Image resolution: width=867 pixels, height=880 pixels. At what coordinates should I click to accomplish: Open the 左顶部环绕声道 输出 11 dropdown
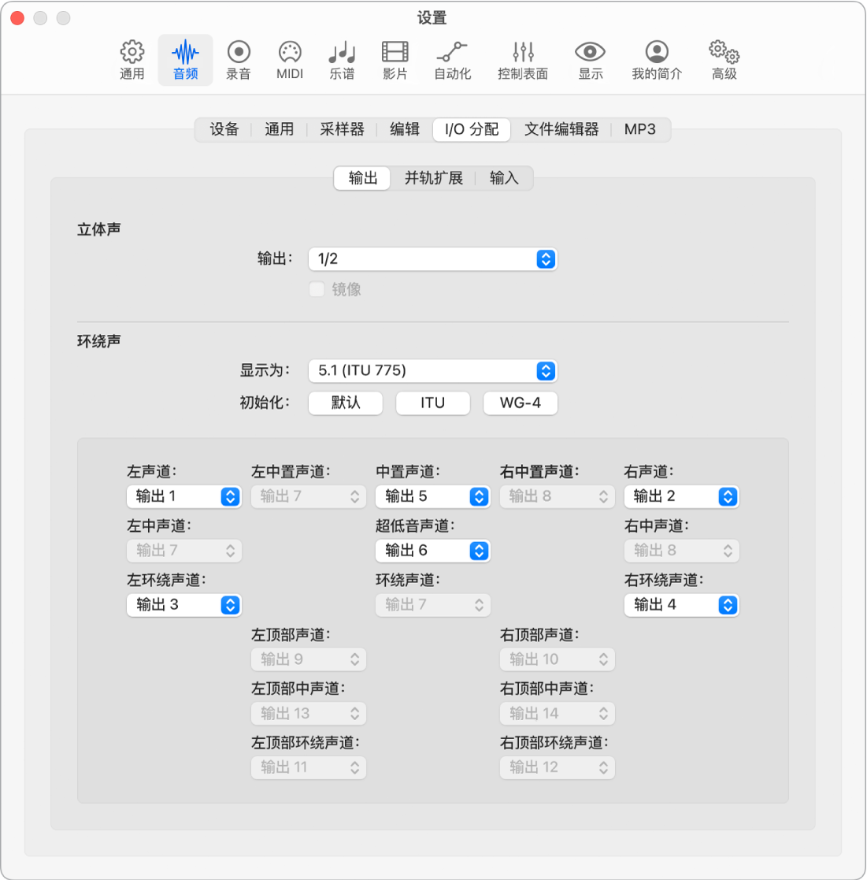coord(309,767)
